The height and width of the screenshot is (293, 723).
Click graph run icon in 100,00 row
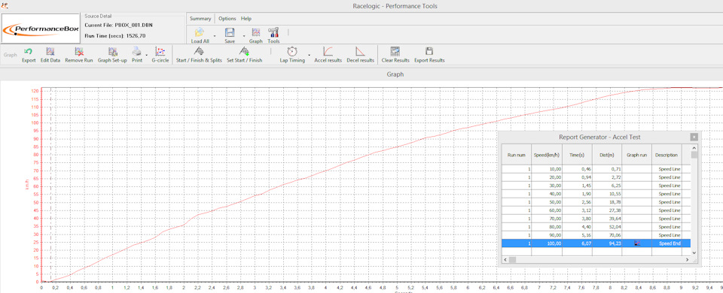coord(637,243)
